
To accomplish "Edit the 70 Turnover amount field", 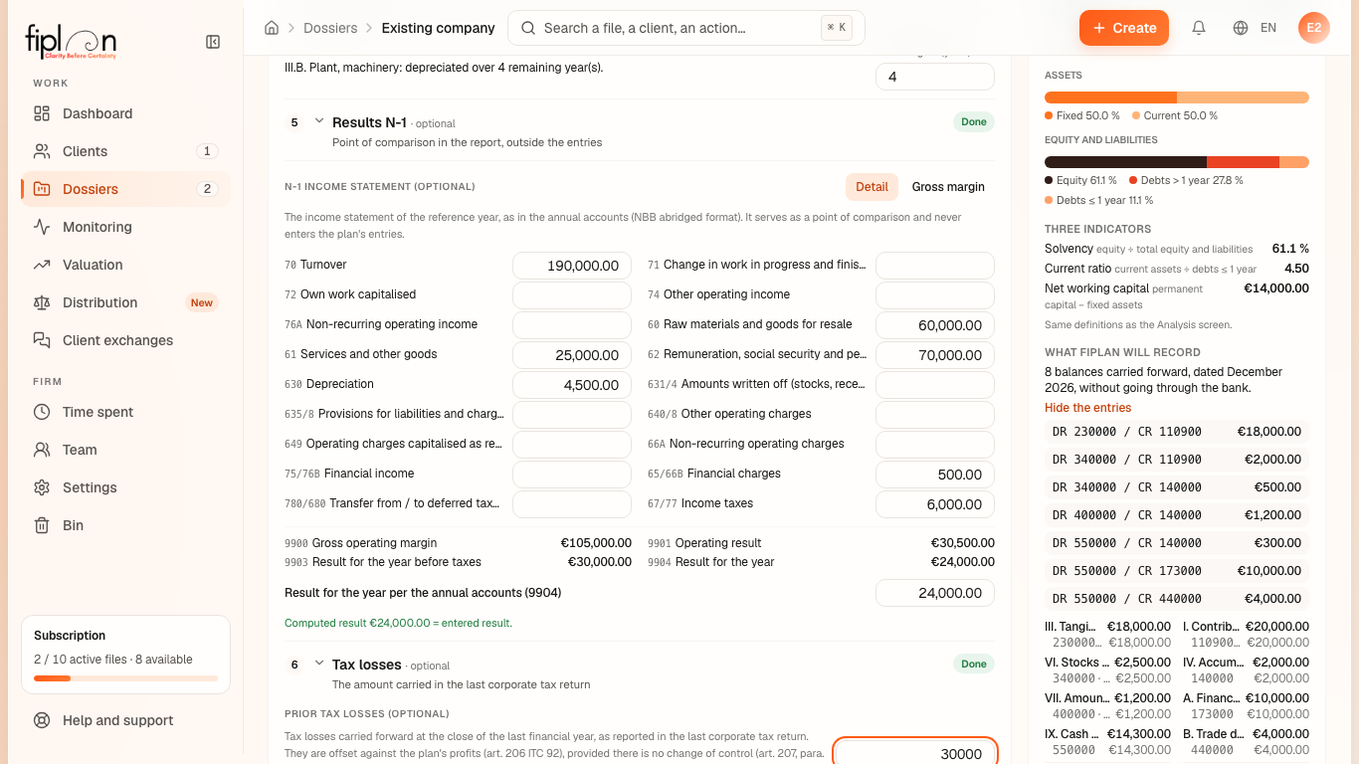I will [572, 266].
